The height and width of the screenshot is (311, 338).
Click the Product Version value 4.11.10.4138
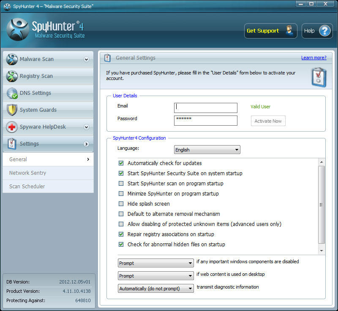pyautogui.click(x=76, y=291)
